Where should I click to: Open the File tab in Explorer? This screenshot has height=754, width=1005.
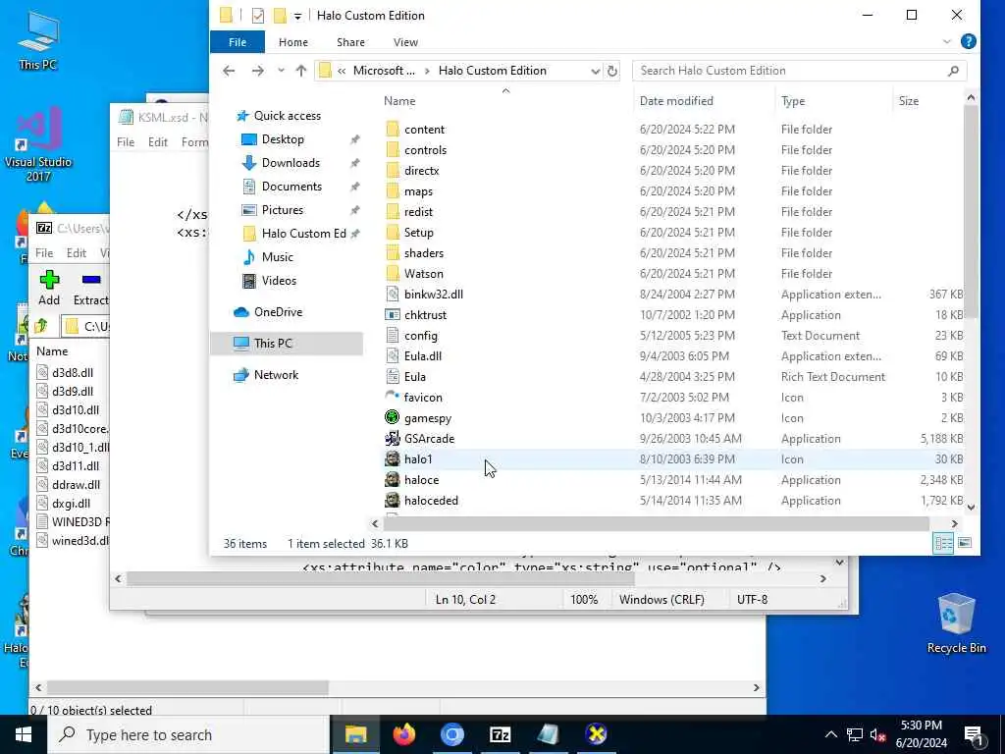tap(238, 42)
